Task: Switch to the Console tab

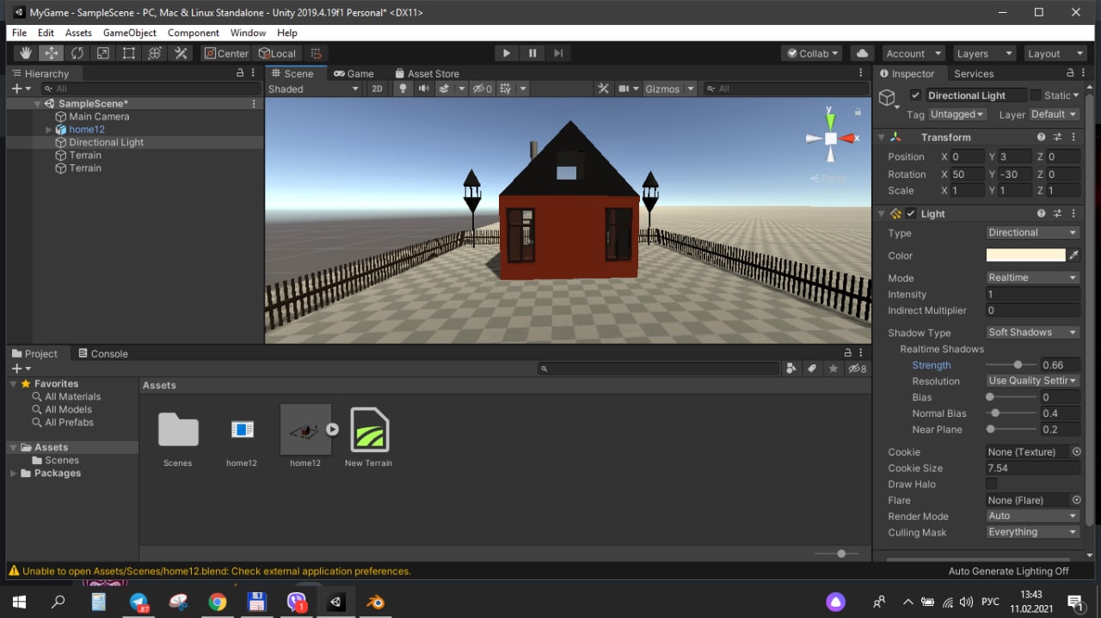Action: point(102,353)
